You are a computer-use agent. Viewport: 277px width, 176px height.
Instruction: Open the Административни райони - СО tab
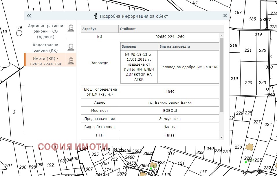(x=45, y=31)
